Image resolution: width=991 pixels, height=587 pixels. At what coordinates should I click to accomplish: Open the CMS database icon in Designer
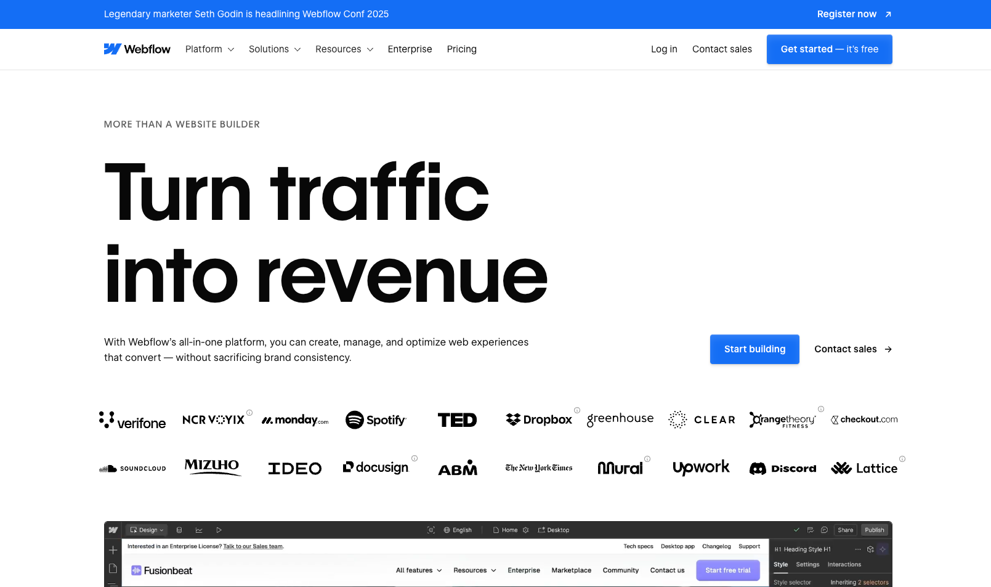pos(179,530)
